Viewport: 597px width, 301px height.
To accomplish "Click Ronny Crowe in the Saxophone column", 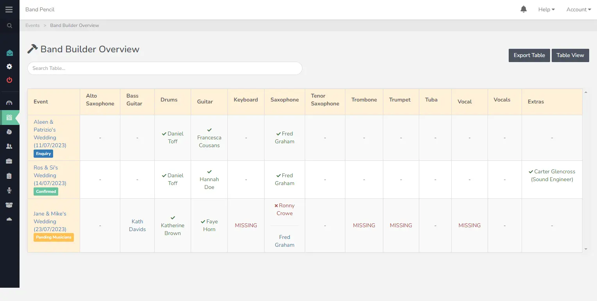I will click(x=284, y=209).
